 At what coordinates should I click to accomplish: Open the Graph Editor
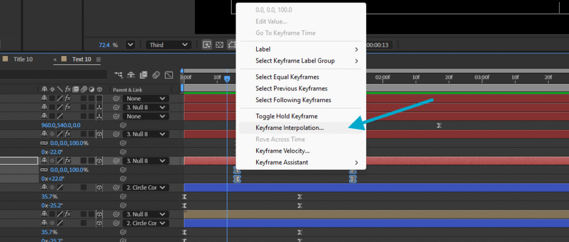pyautogui.click(x=169, y=74)
